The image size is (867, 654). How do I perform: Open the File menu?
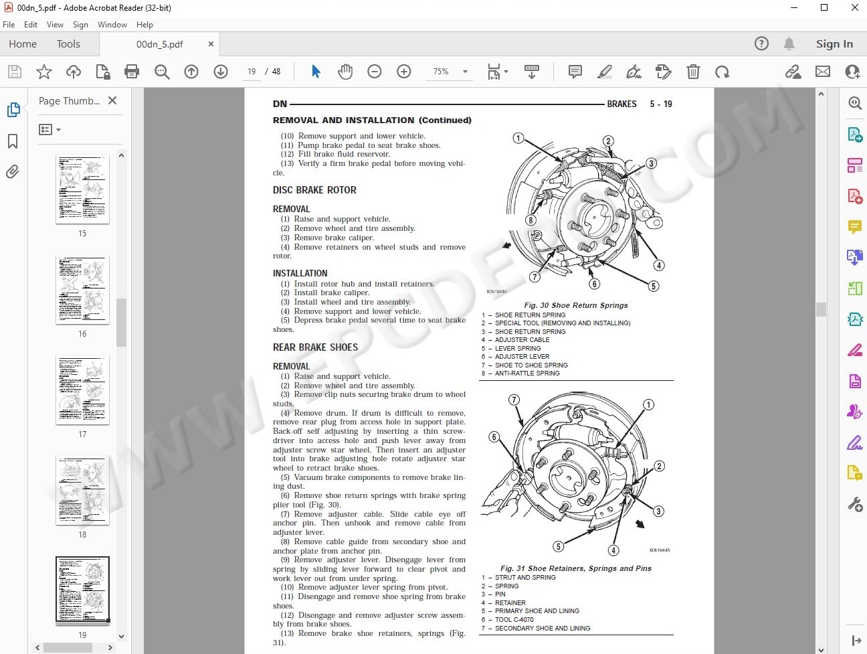[9, 25]
